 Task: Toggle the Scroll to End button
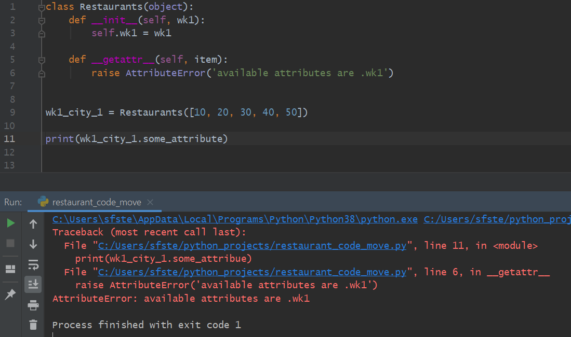[33, 284]
